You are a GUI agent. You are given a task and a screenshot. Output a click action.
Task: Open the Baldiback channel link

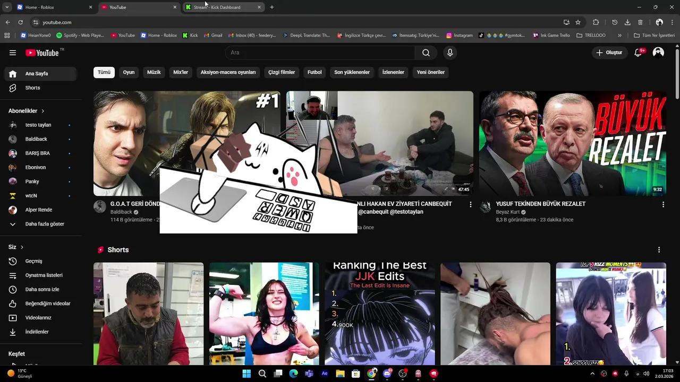121,212
